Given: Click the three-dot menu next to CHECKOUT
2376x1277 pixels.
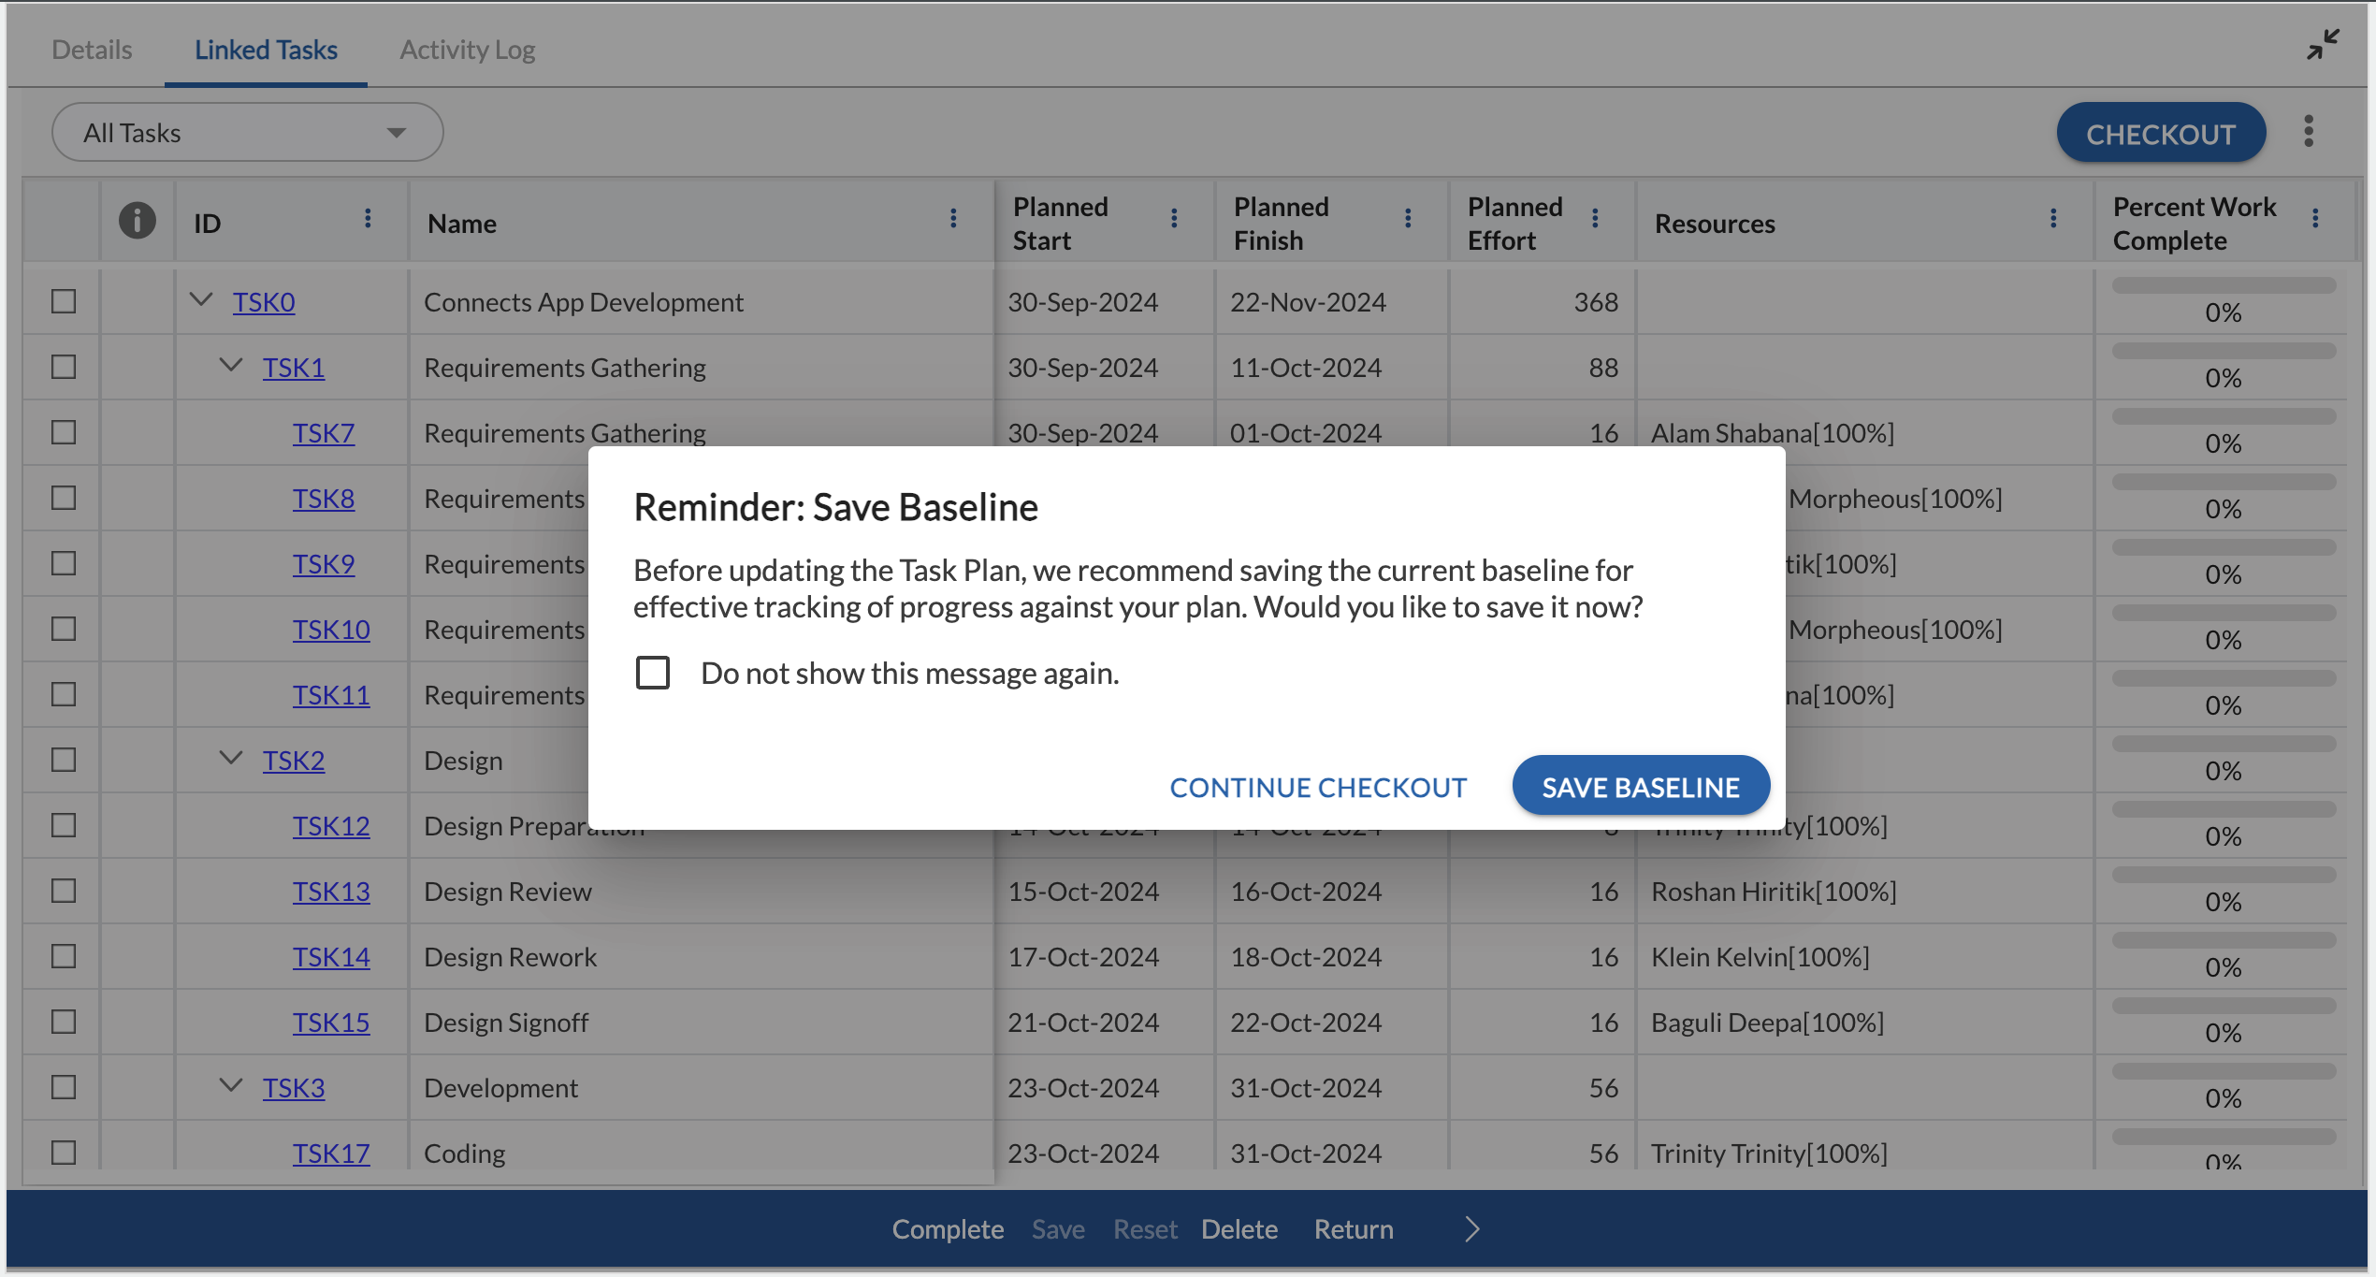Looking at the screenshot, I should 2309,131.
